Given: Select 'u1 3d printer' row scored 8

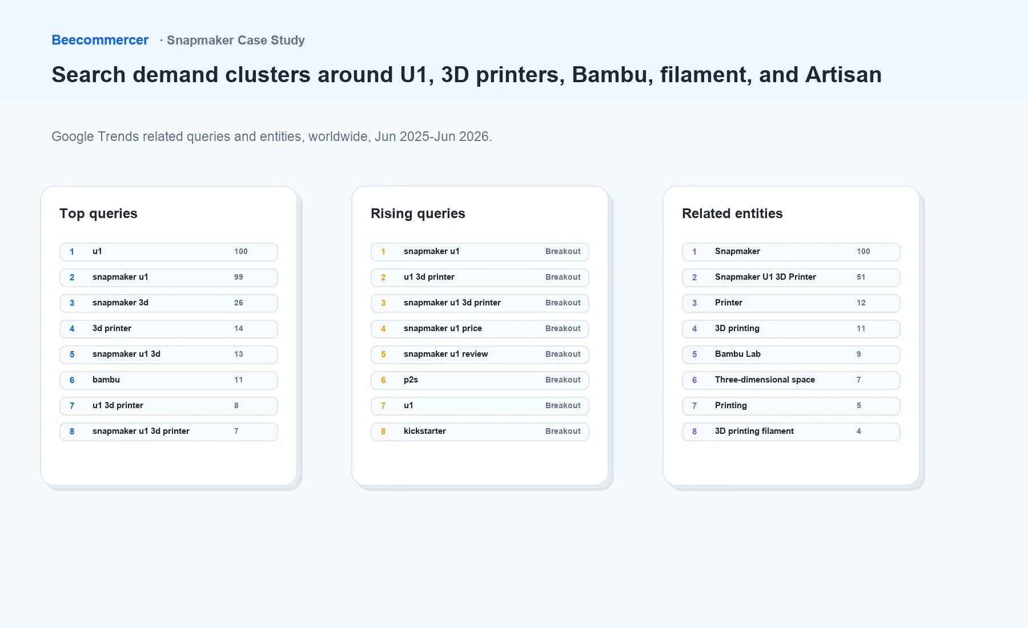Looking at the screenshot, I should pyautogui.click(x=168, y=406).
